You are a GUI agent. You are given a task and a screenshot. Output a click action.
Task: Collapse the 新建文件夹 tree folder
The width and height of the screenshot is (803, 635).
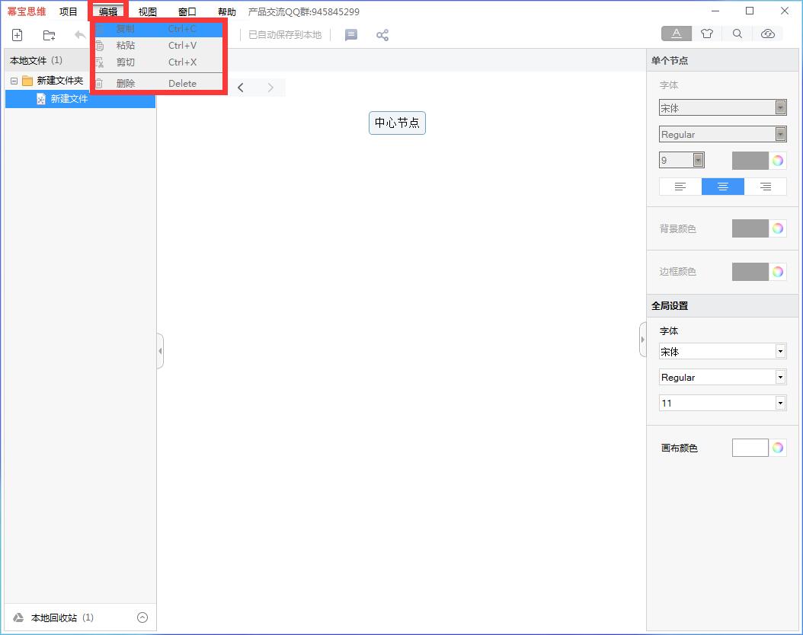pos(14,81)
